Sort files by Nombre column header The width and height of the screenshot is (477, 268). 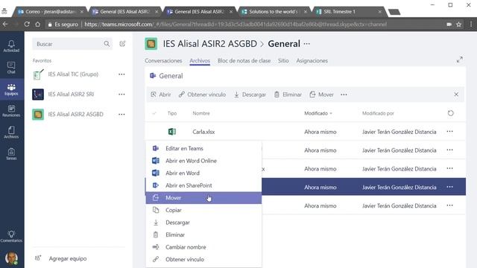[x=201, y=113]
